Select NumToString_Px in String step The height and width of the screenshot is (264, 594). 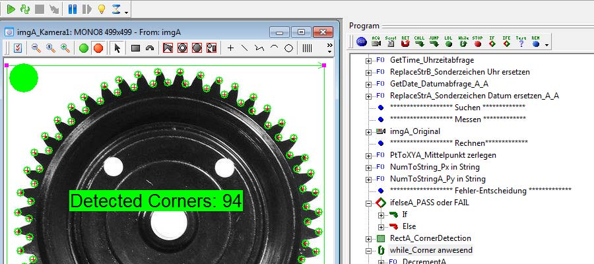point(434,167)
